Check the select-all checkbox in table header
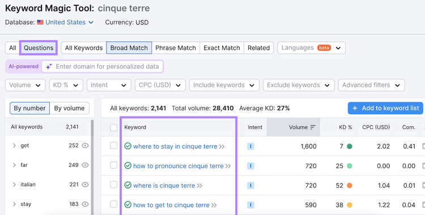The image size is (425, 215). click(113, 127)
